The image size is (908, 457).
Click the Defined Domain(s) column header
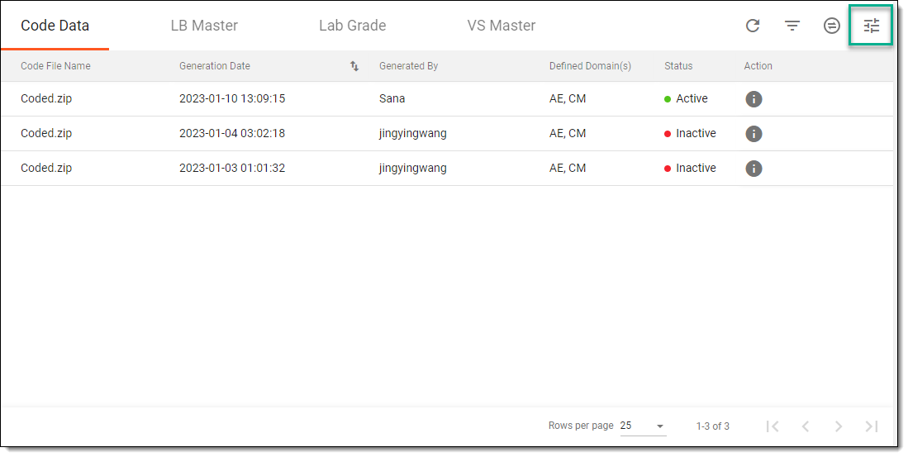[590, 66]
